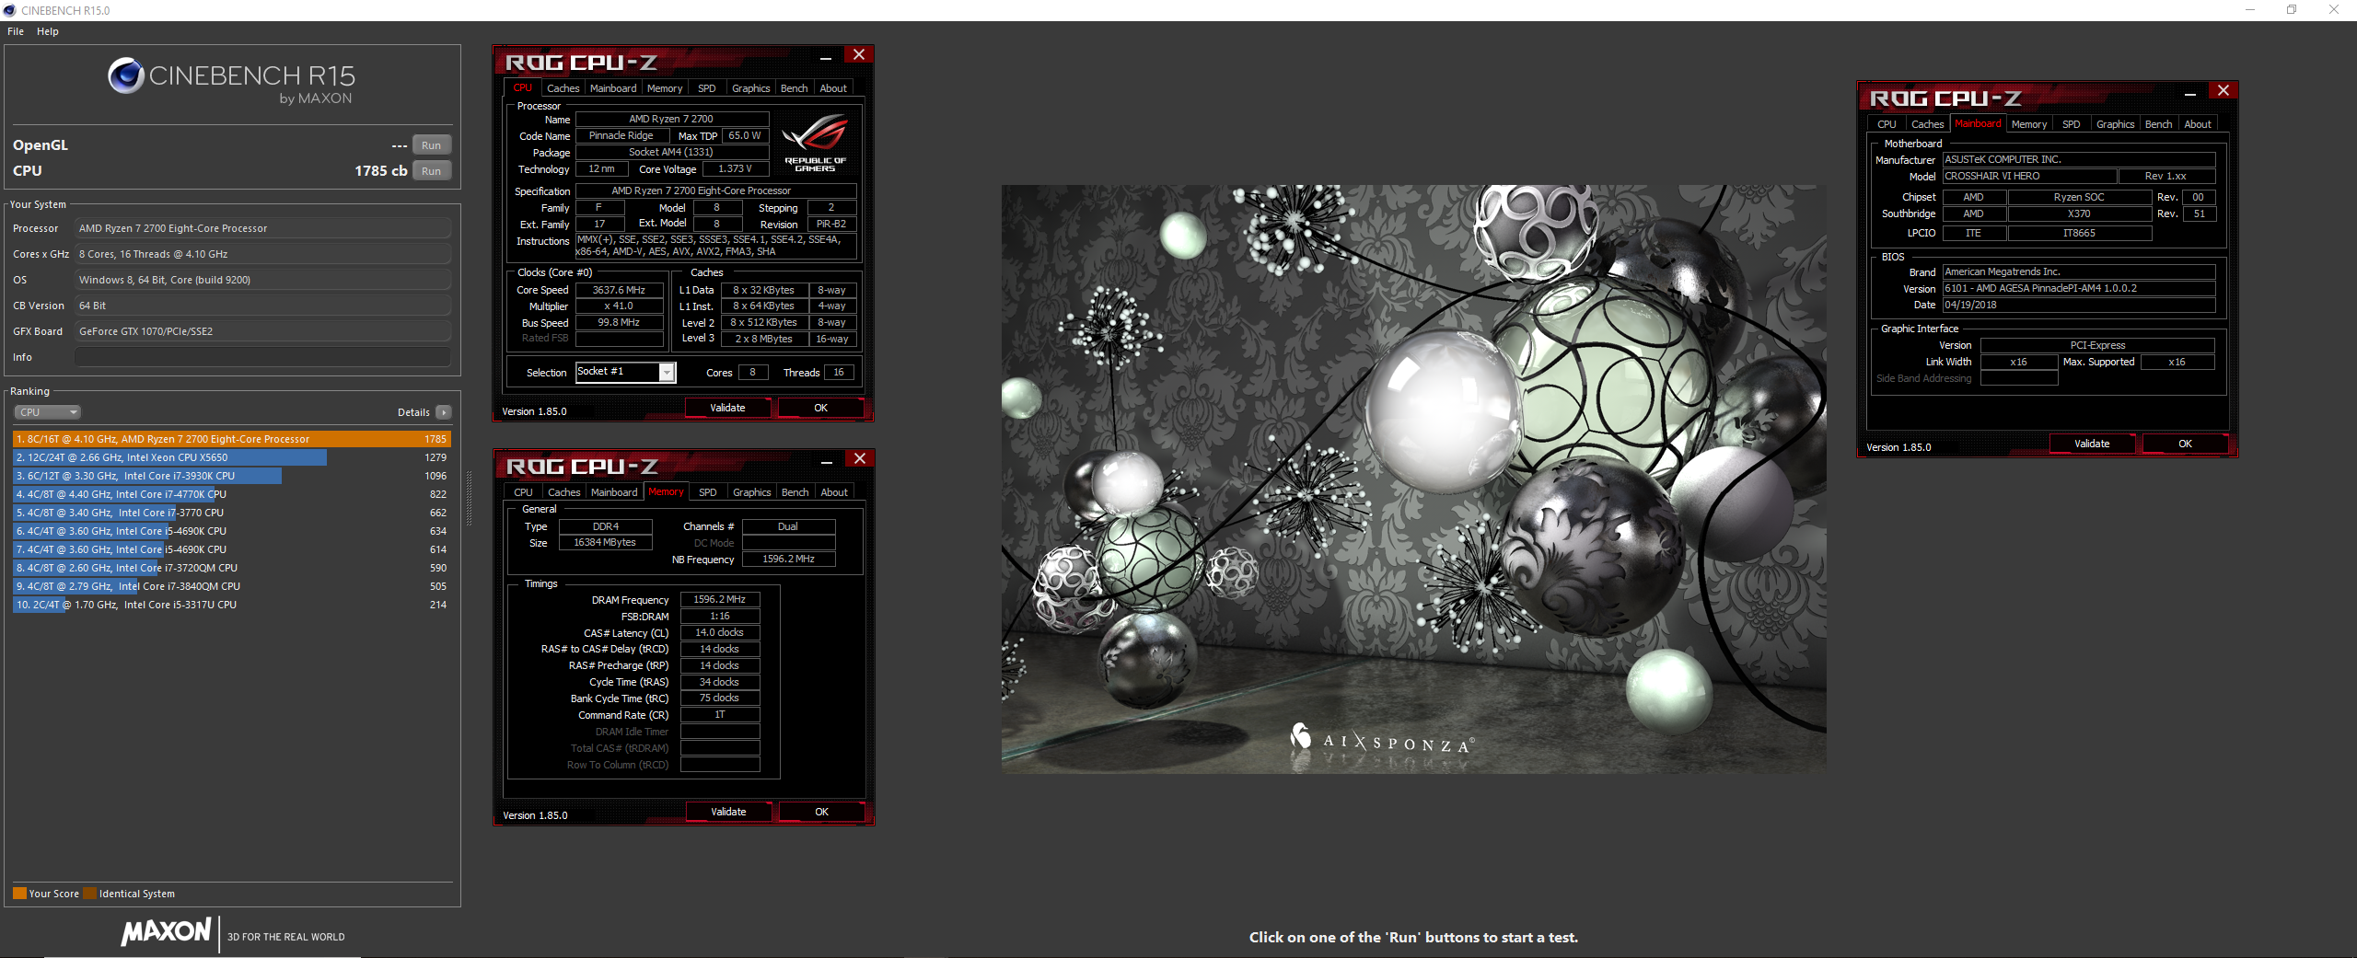Select ranking row 1 AMD Ryzen 7 2700
Viewport: 2357px width, 958px height.
[x=232, y=439]
